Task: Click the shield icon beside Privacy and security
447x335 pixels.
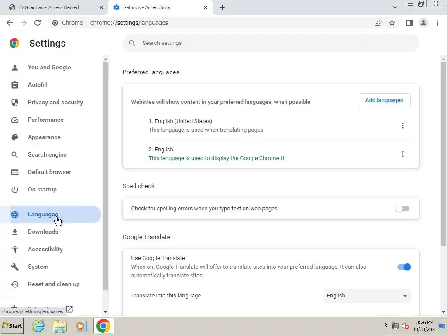Action: tap(15, 102)
